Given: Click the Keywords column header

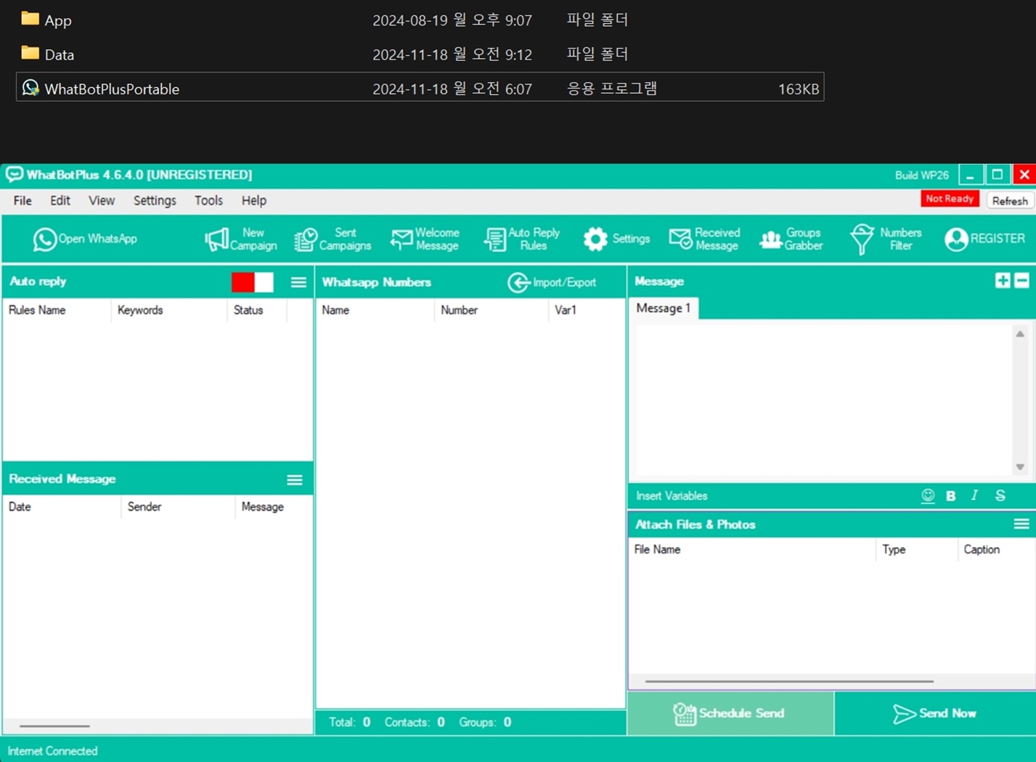Looking at the screenshot, I should (169, 310).
